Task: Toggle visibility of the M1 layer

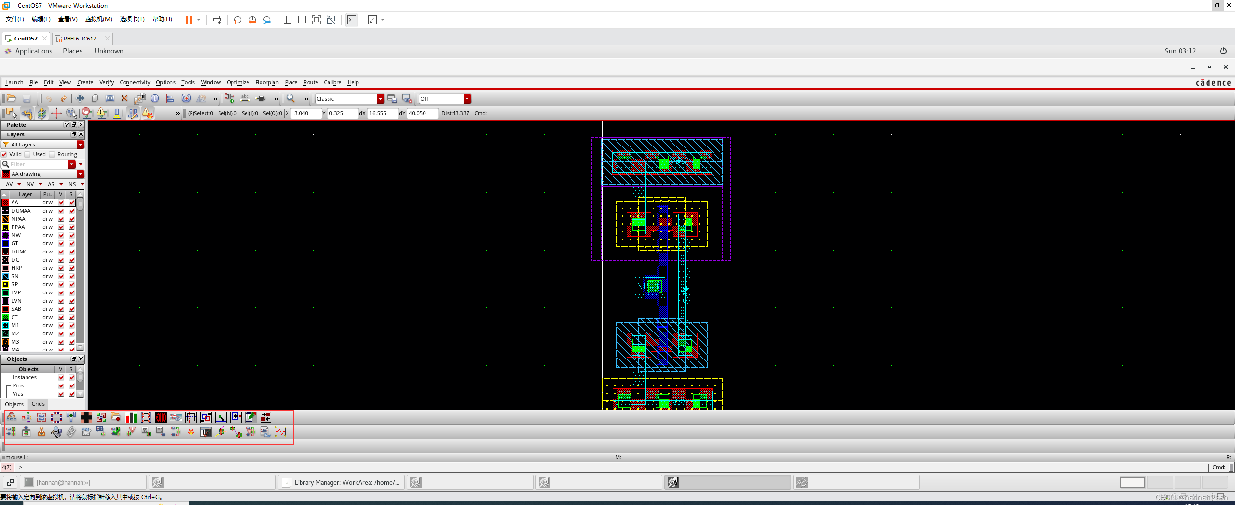Action: (61, 325)
